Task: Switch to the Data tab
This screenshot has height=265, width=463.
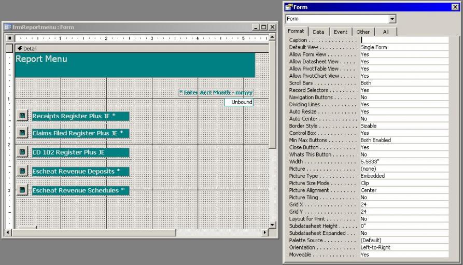Action: point(318,32)
